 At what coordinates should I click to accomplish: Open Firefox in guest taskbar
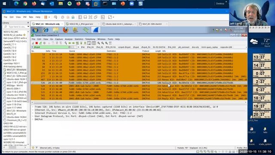(x=66, y=30)
